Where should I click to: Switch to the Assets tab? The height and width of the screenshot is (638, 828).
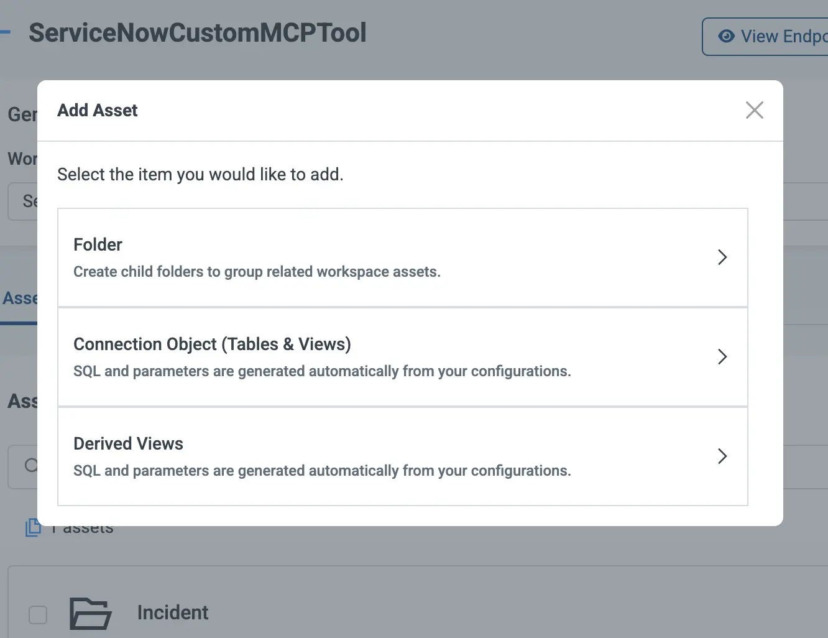(19, 298)
